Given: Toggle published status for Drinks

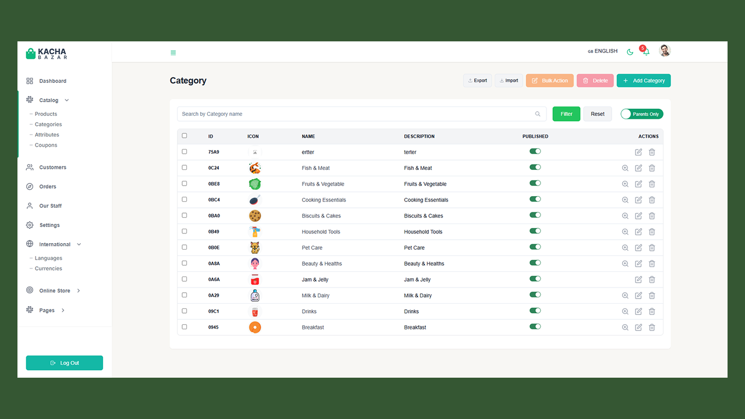Looking at the screenshot, I should coord(535,311).
